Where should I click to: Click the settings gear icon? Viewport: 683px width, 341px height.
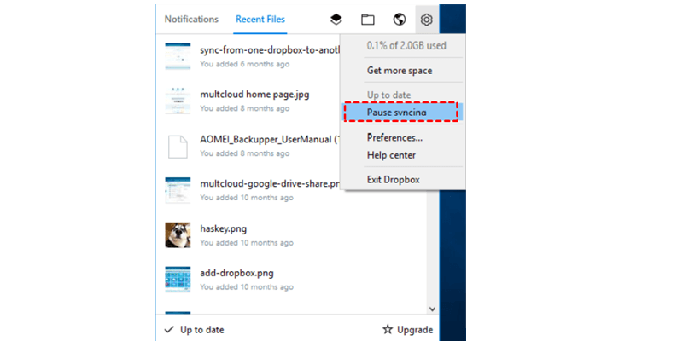click(x=427, y=20)
